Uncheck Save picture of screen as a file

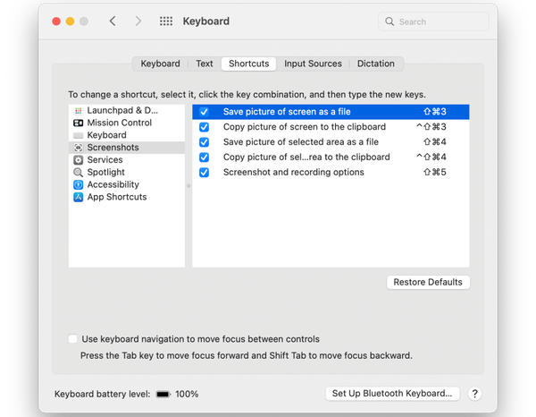(x=205, y=112)
